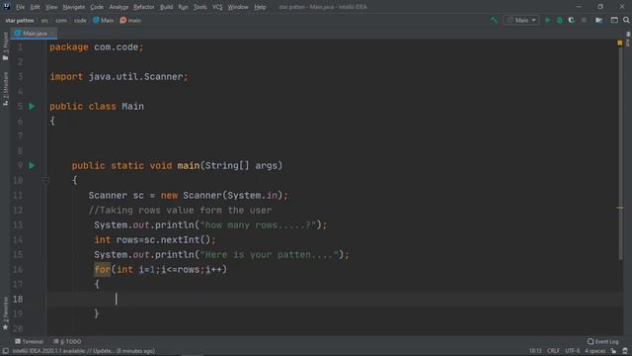The image size is (632, 356).
Task: Click the 10:13 cursor position indicator
Action: click(x=535, y=351)
